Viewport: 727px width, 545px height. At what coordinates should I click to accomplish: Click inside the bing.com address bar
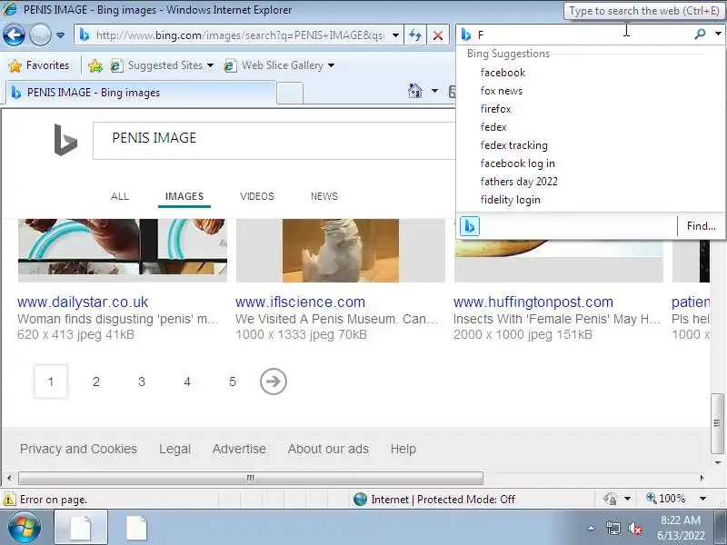coord(239,35)
